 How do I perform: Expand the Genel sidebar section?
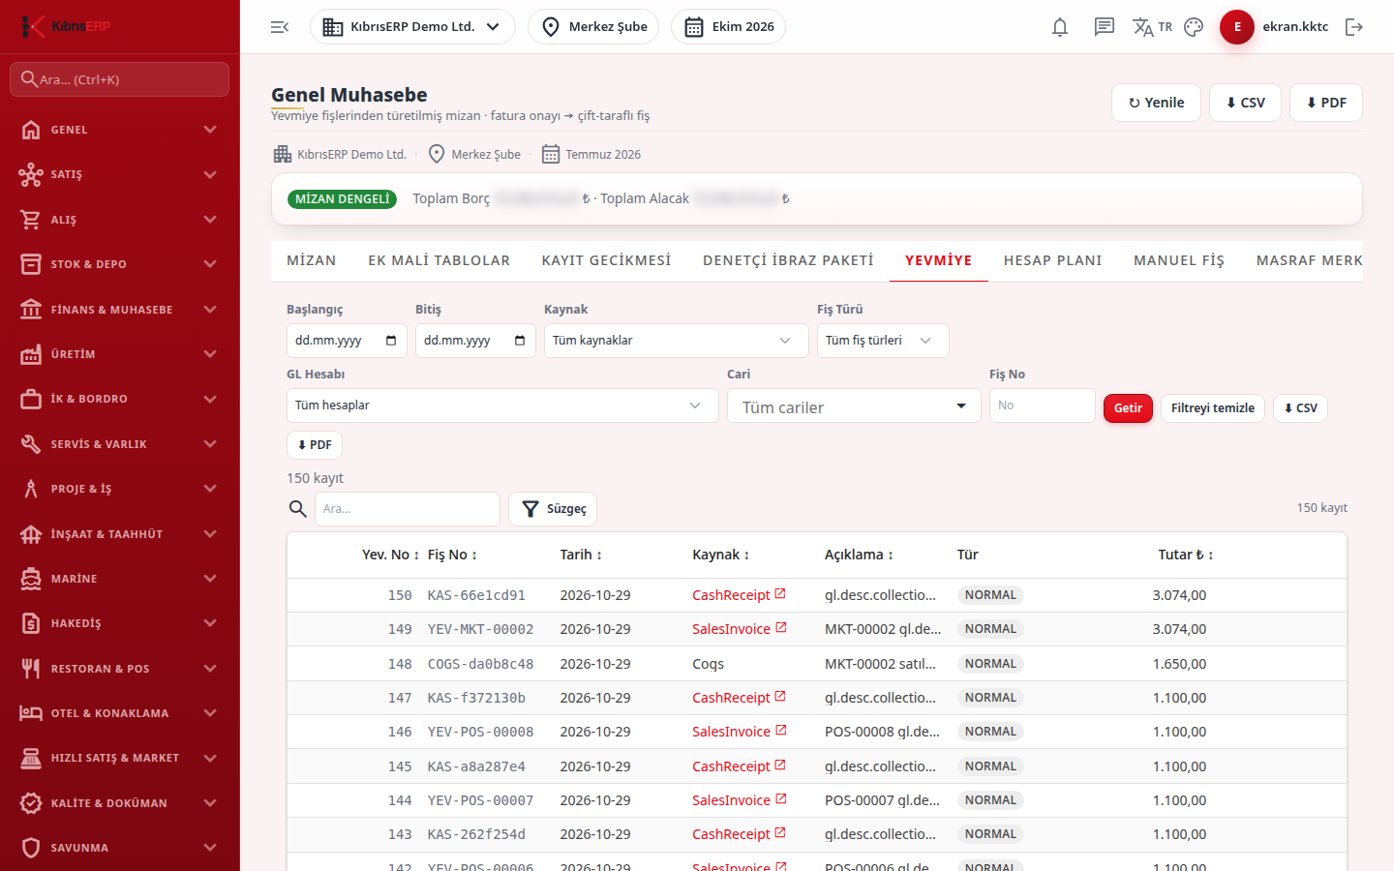(x=120, y=130)
